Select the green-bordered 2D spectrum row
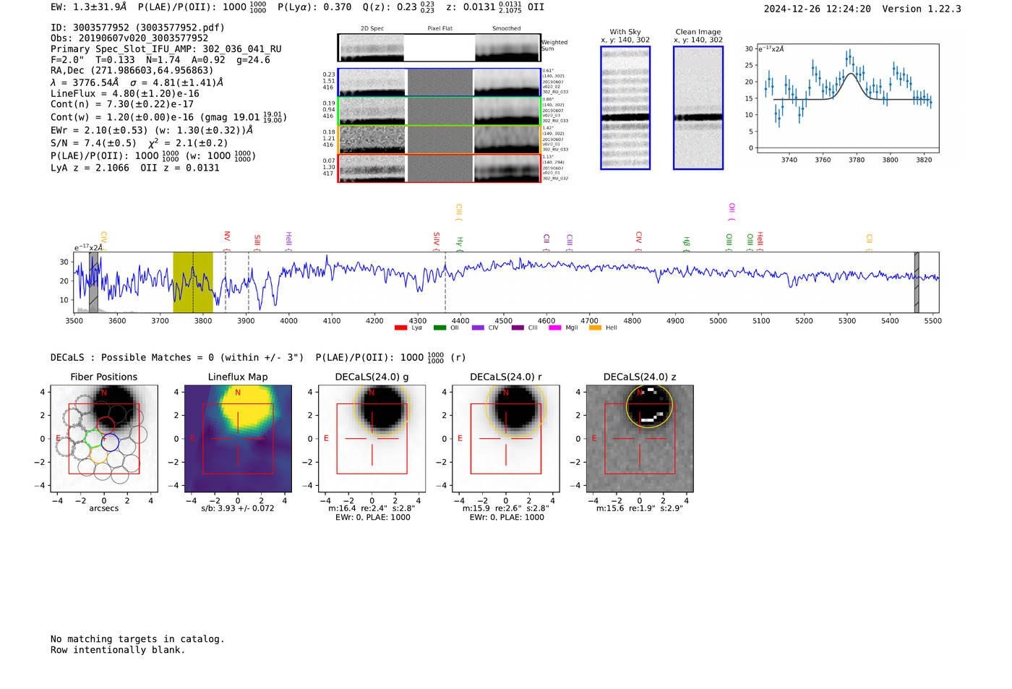 439,111
